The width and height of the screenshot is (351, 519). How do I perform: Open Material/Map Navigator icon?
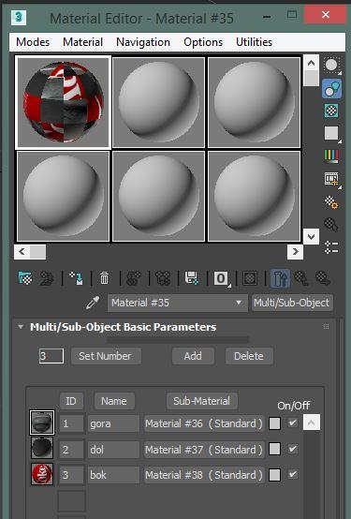click(331, 247)
